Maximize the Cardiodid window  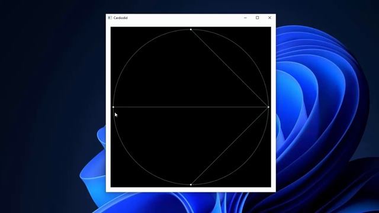click(258, 18)
